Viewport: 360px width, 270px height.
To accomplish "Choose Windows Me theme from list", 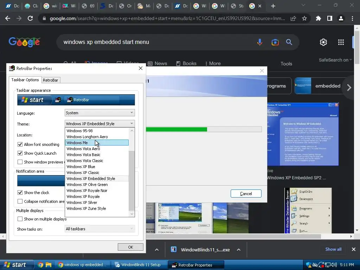I will point(97,143).
